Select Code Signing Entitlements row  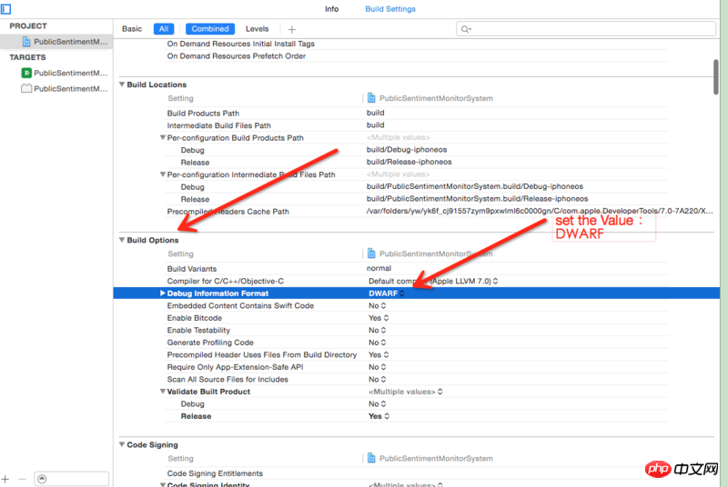(416, 473)
